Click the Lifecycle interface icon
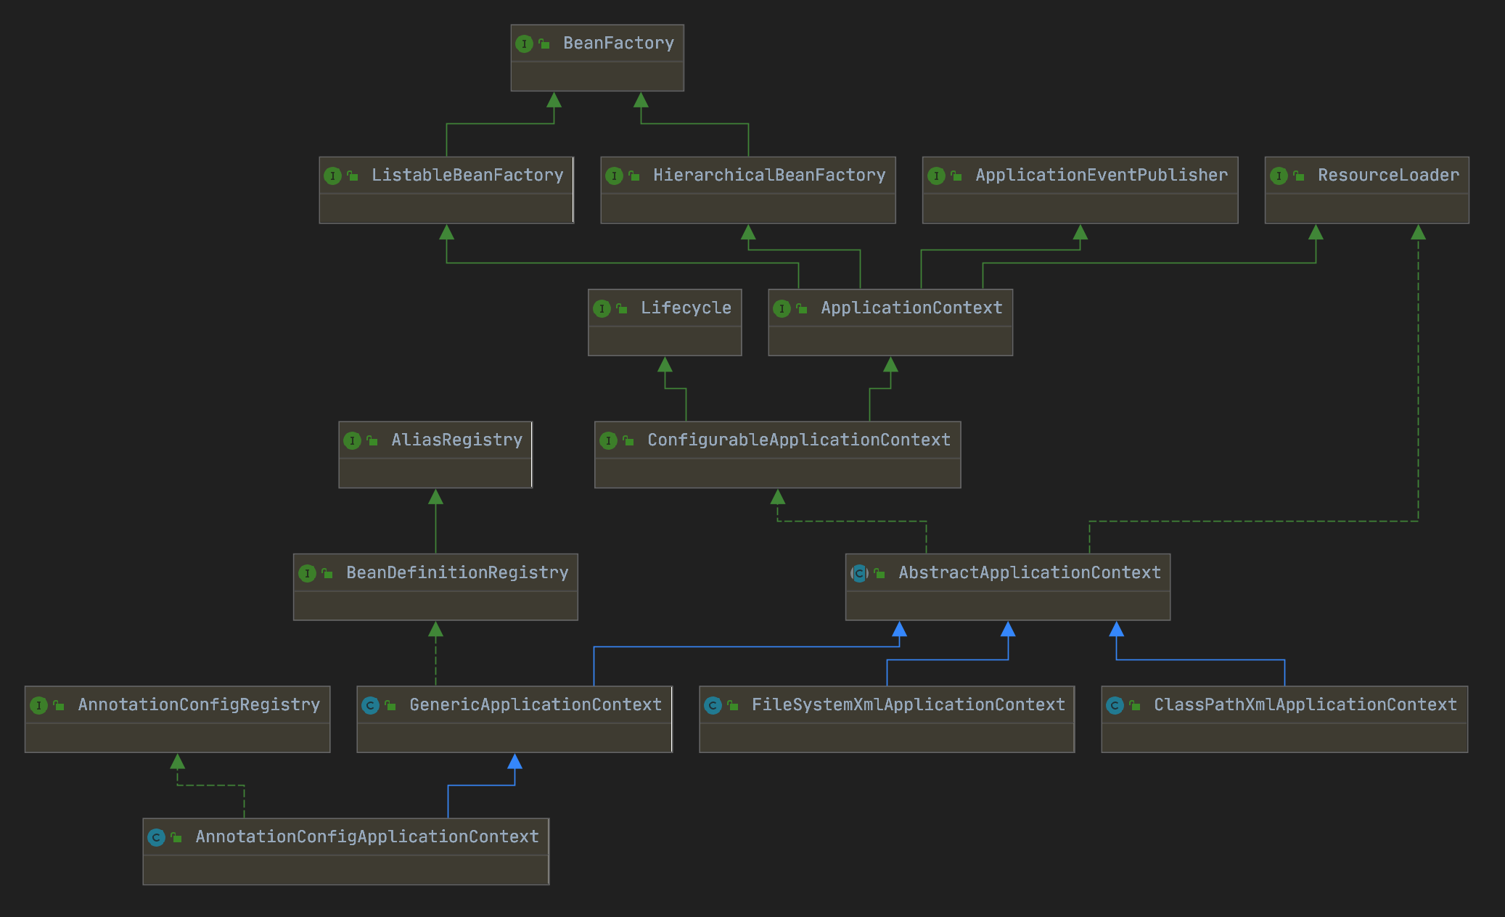The width and height of the screenshot is (1505, 917). point(602,308)
